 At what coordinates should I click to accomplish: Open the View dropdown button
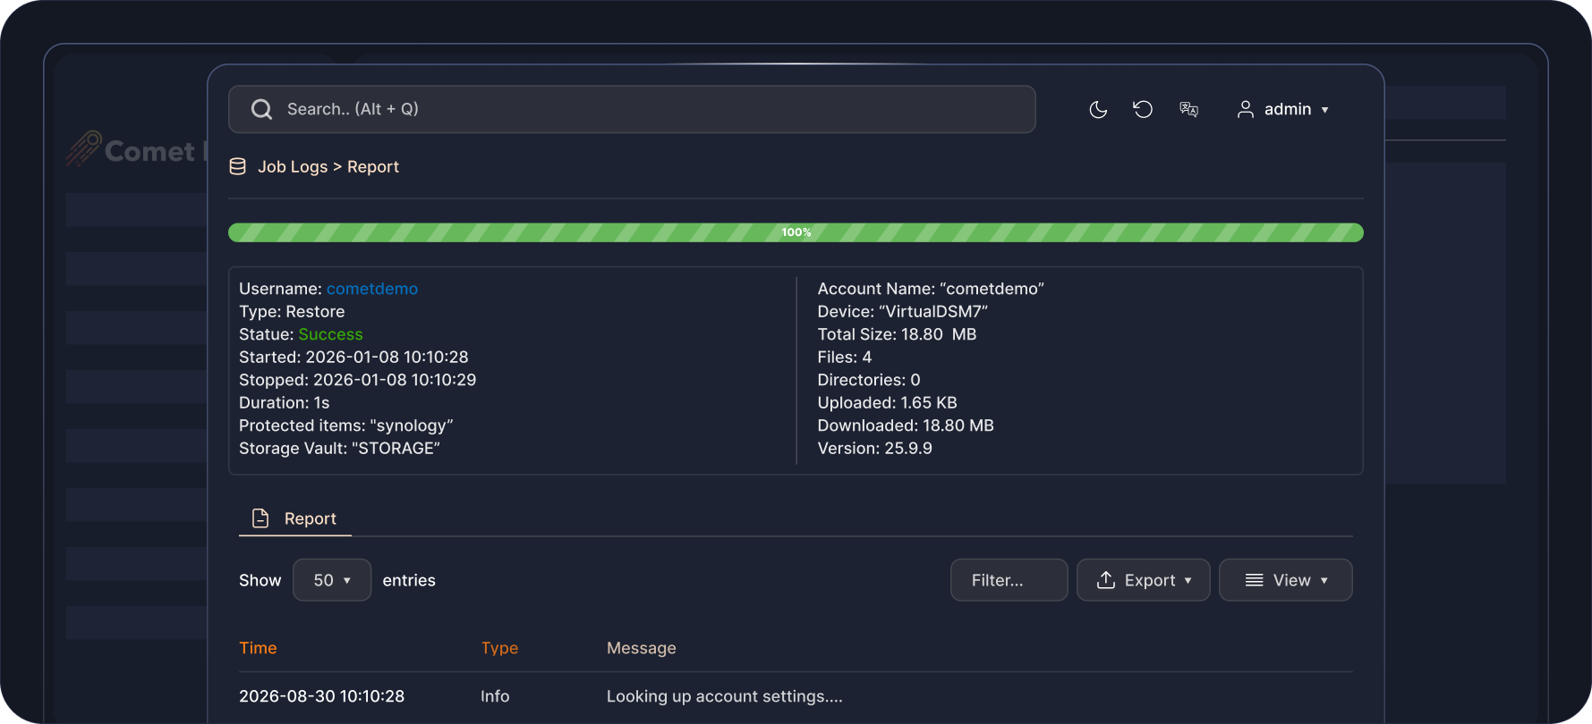click(x=1286, y=580)
